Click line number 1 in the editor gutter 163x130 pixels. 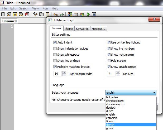coord(12,26)
